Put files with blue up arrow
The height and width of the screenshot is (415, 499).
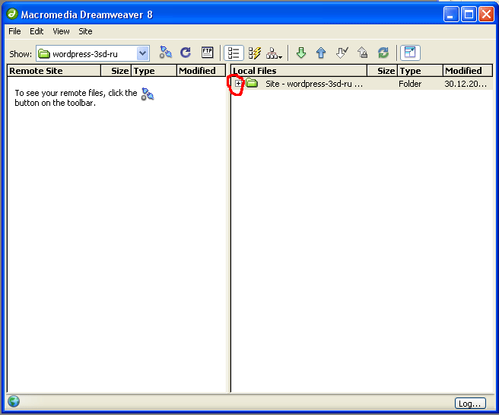[321, 53]
